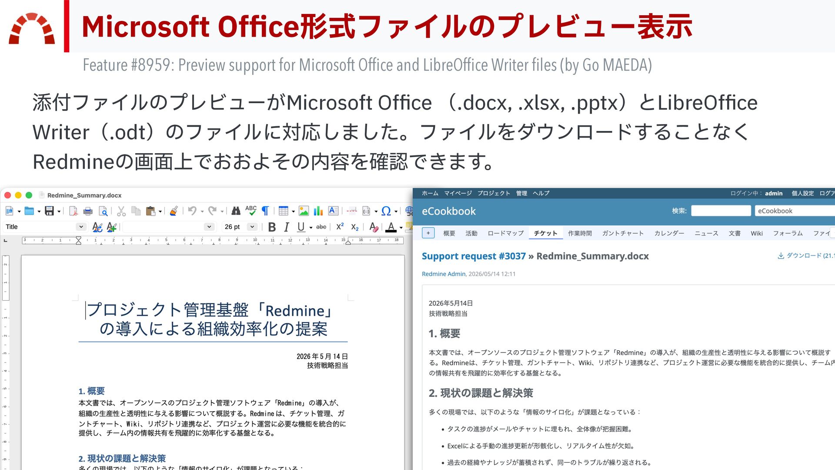
Task: Insert a text box in Writer
Action: click(333, 211)
